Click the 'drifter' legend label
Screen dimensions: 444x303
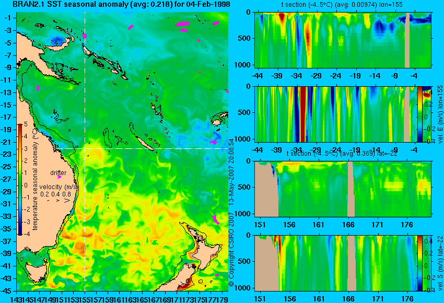point(59,173)
